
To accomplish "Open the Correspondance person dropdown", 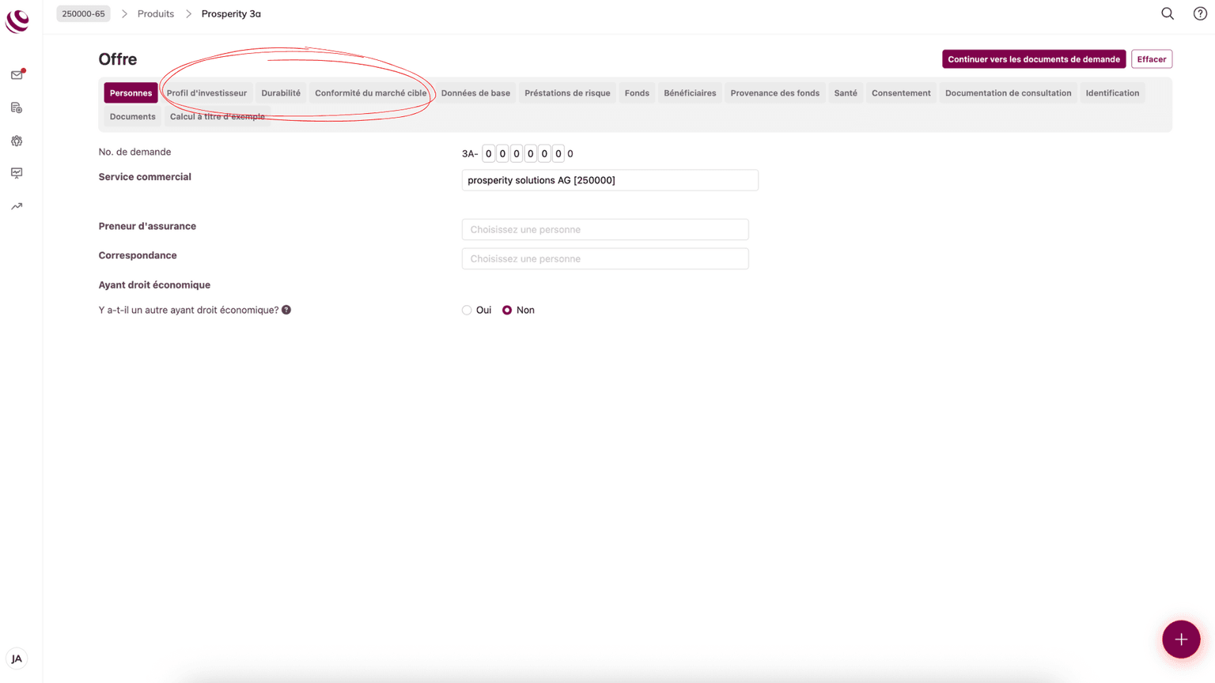I will [x=604, y=258].
